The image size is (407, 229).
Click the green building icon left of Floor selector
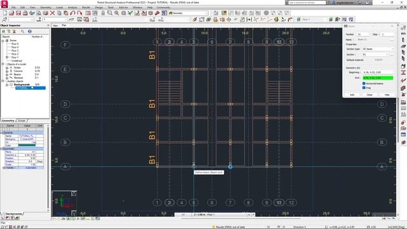point(299,20)
